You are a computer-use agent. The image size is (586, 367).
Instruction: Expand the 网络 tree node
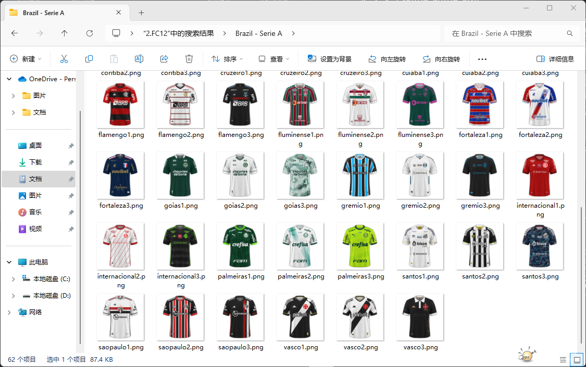9,312
